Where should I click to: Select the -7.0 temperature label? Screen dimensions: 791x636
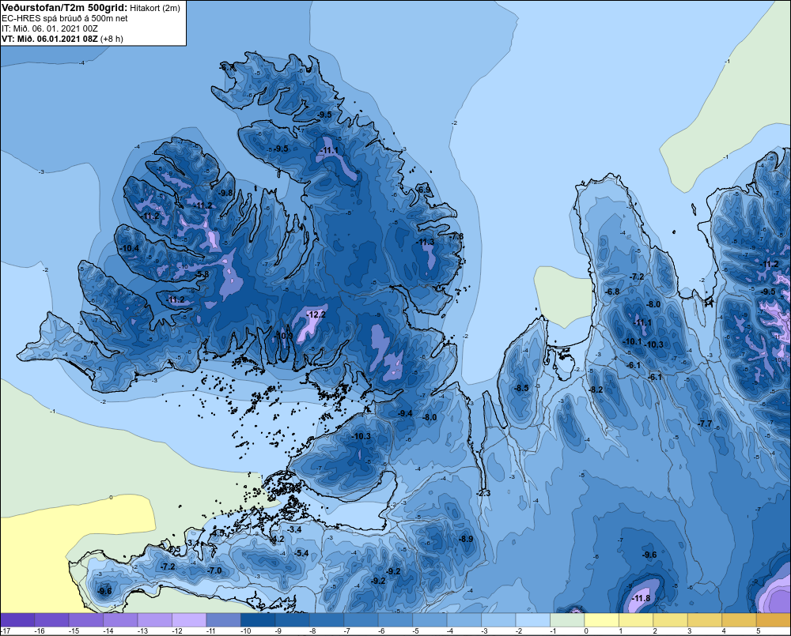coord(214,570)
